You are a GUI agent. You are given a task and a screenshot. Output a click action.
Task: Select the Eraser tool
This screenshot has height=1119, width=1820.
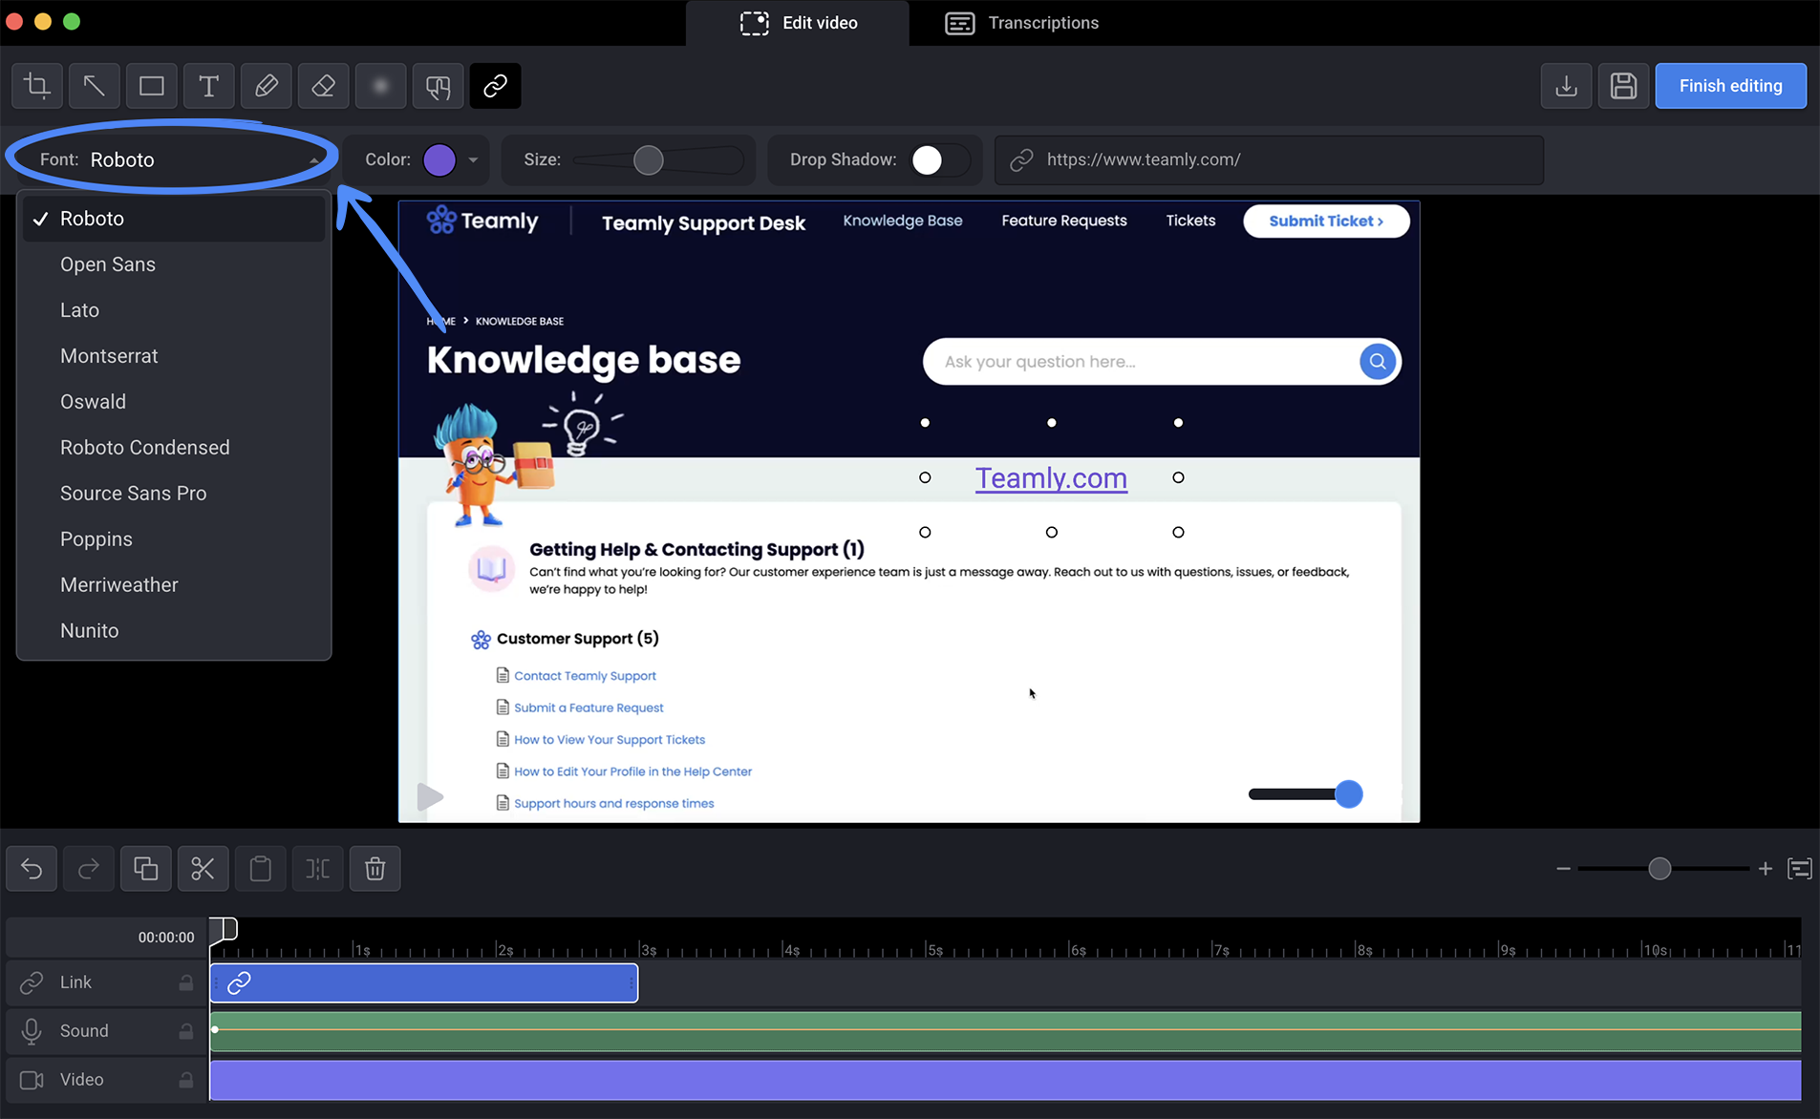pyautogui.click(x=324, y=86)
